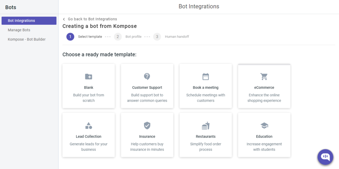Choose the Education template card description

click(x=264, y=147)
